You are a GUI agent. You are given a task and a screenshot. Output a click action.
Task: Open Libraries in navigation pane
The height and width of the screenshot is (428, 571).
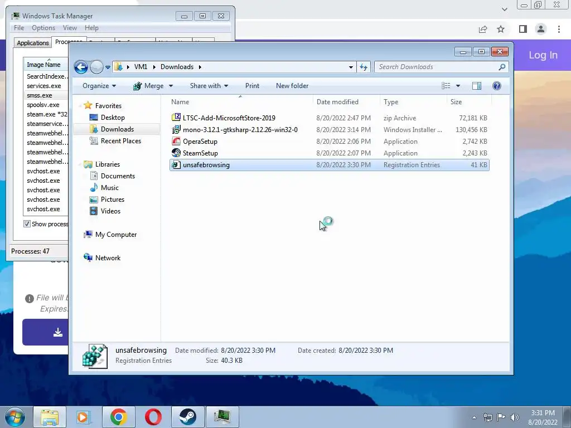(108, 164)
